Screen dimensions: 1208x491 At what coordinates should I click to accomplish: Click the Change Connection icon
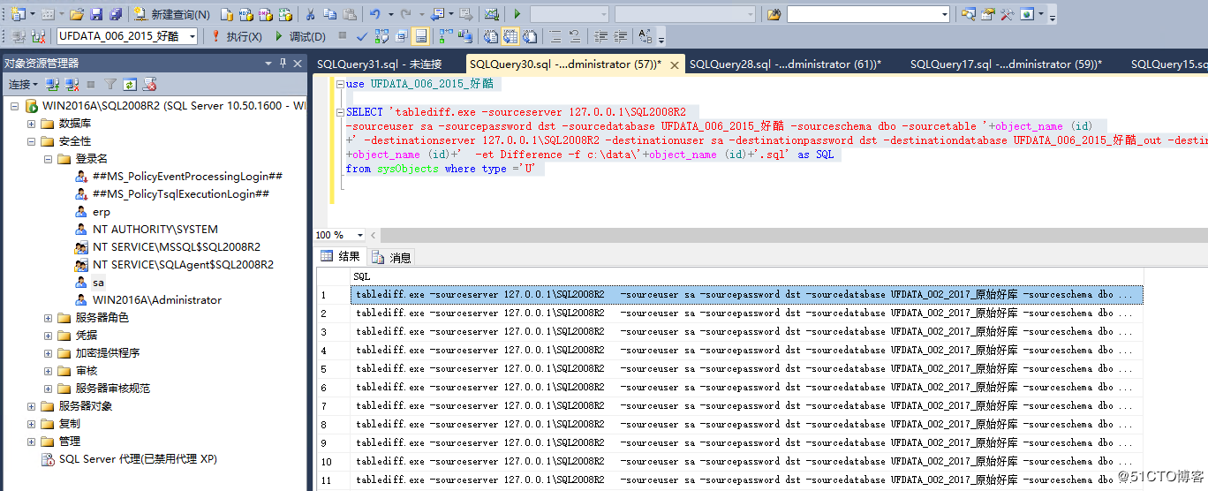point(38,36)
